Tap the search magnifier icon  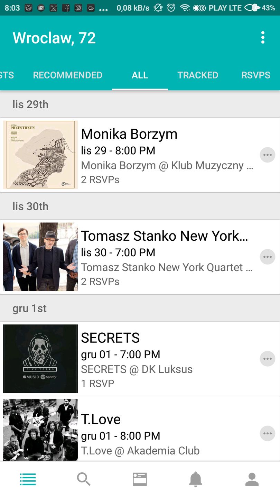pyautogui.click(x=84, y=479)
